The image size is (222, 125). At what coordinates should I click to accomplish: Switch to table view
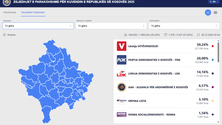215,12
